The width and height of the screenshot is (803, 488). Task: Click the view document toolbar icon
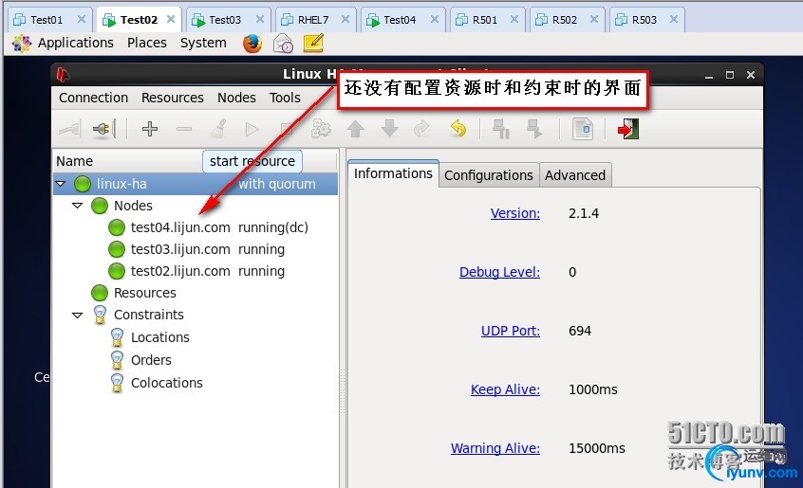(582, 129)
